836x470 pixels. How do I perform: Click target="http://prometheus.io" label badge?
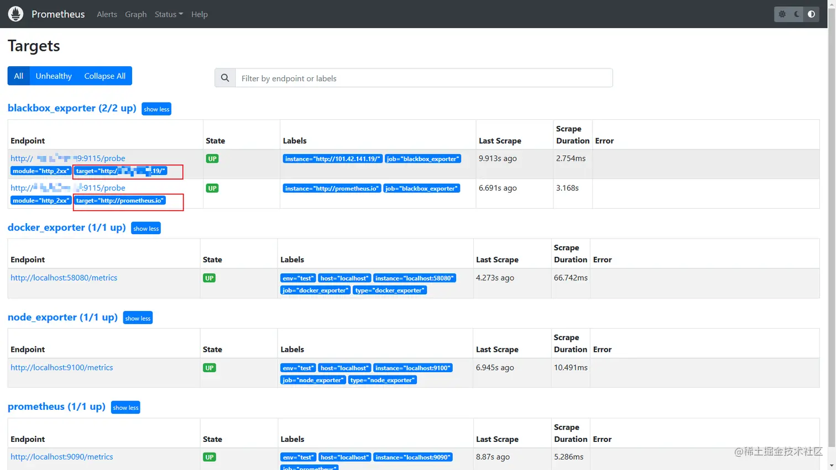(120, 200)
